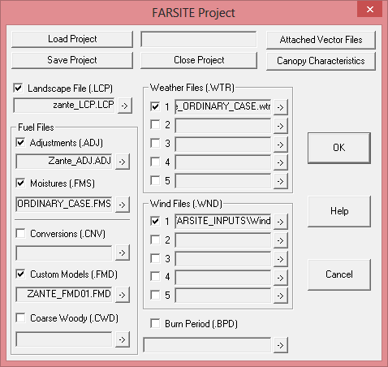388x367 pixels.
Task: Enable Weather File 3 checkbox
Action: tap(155, 143)
